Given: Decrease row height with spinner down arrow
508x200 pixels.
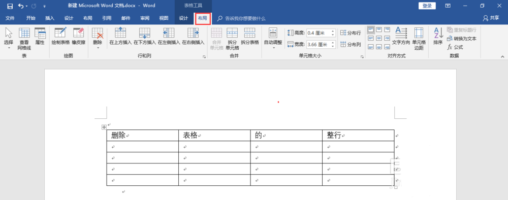Looking at the screenshot, I should (333, 35).
